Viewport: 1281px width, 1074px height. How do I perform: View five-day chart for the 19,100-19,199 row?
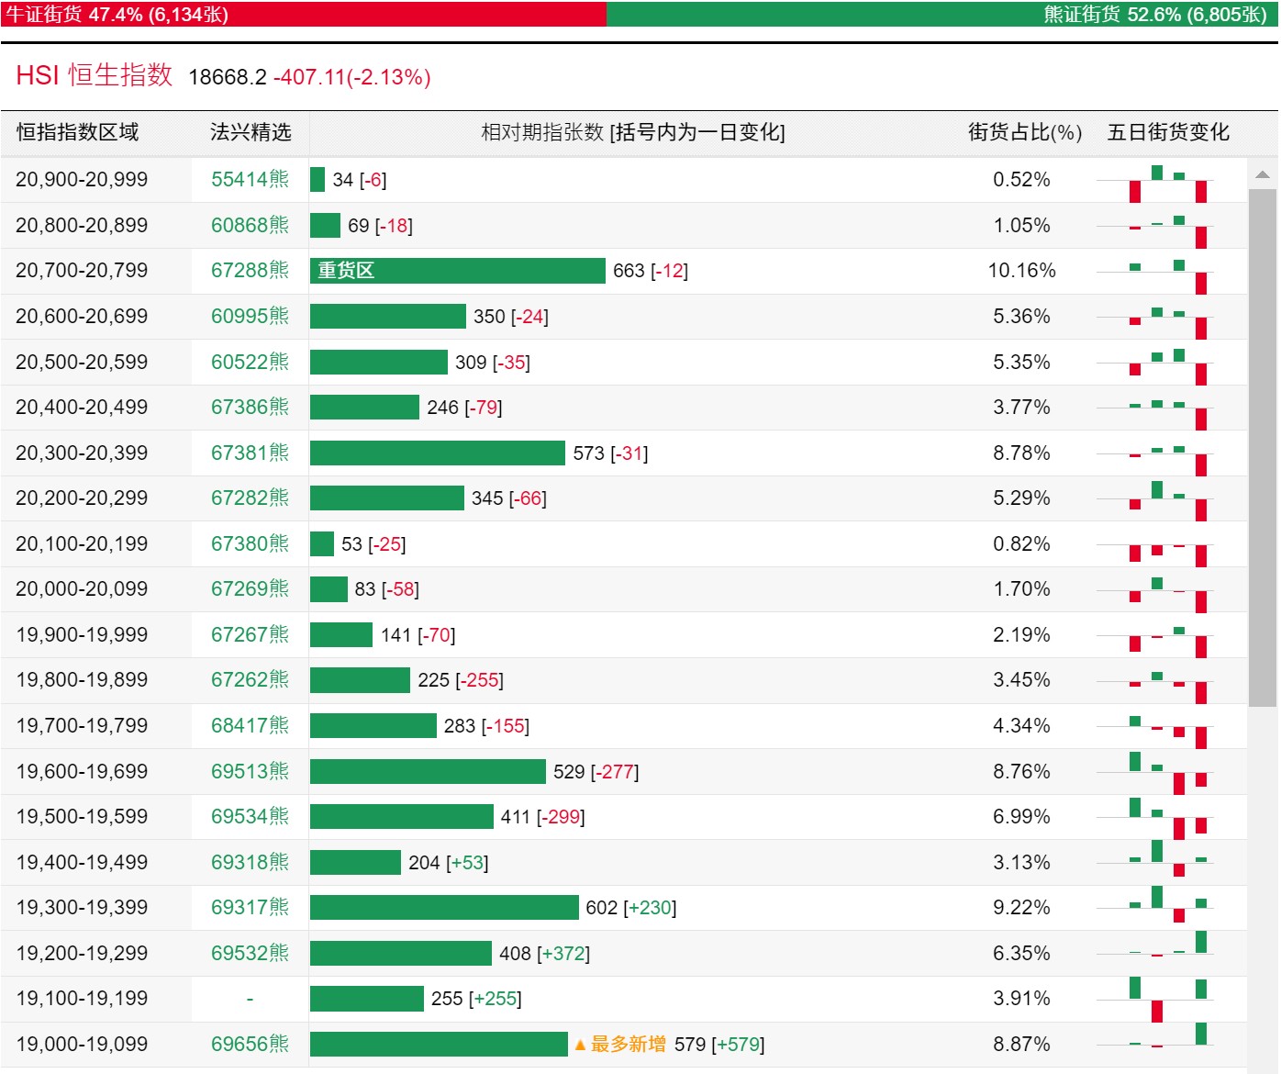1156,1000
